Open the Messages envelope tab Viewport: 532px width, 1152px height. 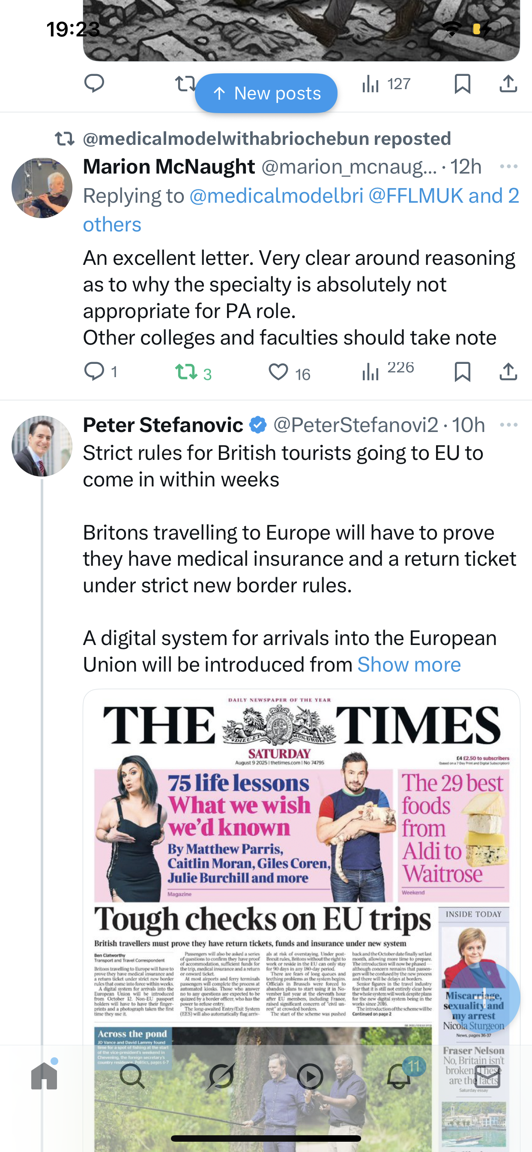(487, 1077)
